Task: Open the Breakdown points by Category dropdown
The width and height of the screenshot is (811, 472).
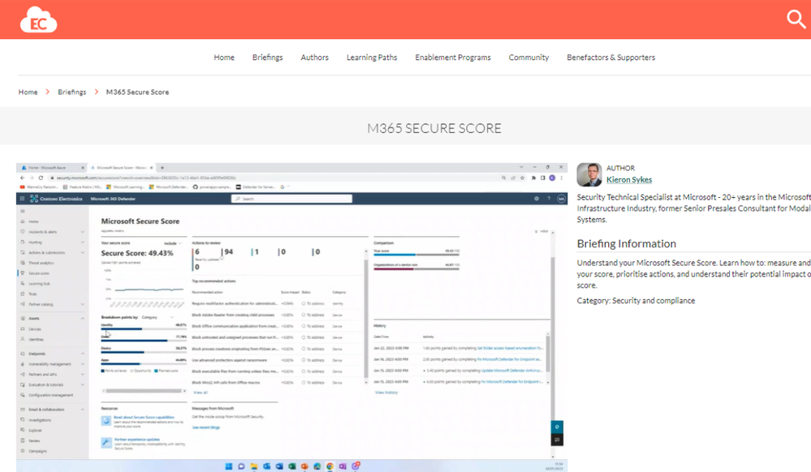Action: [157, 317]
